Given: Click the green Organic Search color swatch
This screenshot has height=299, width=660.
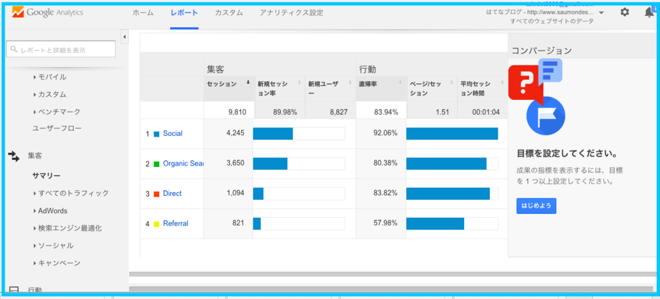Looking at the screenshot, I should click(157, 164).
